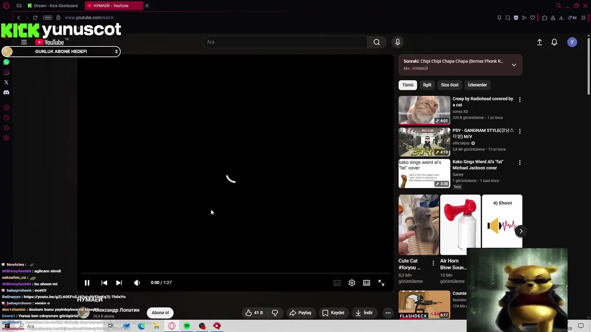The height and width of the screenshot is (332, 591).
Task: Open the Gangnam Style video thumbnail
Action: tap(424, 142)
